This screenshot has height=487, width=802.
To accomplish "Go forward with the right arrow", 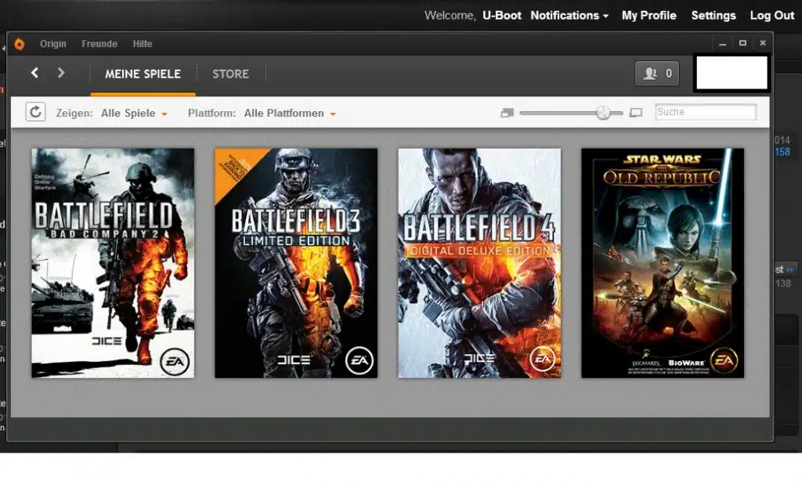I will point(61,73).
